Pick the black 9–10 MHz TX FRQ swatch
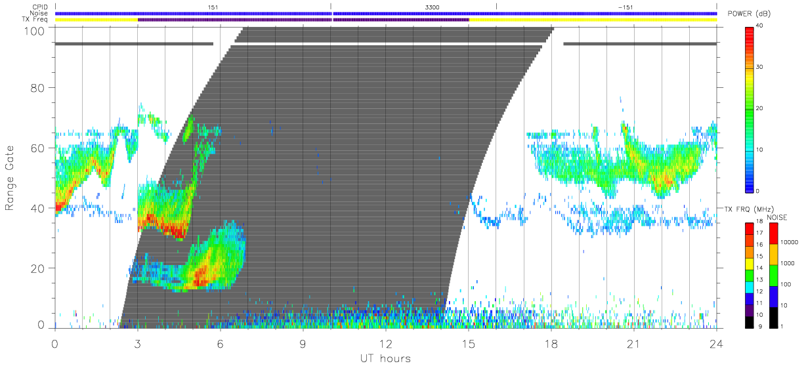The height and width of the screenshot is (372, 806). (750, 321)
